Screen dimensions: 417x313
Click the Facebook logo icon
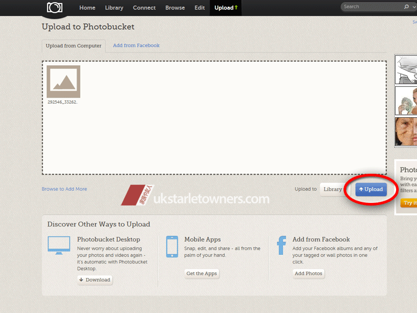point(281,245)
